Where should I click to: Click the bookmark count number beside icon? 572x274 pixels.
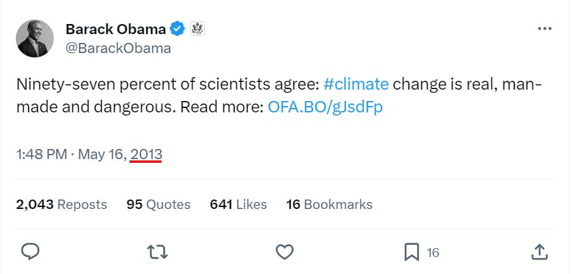tap(433, 253)
